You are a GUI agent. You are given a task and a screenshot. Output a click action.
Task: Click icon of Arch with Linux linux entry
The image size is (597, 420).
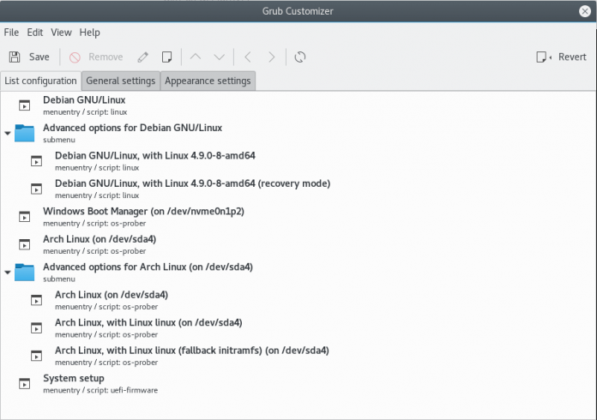pyautogui.click(x=37, y=328)
